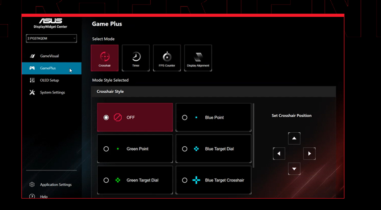Select the Timer mode tile
The width and height of the screenshot is (381, 210).
[136, 58]
